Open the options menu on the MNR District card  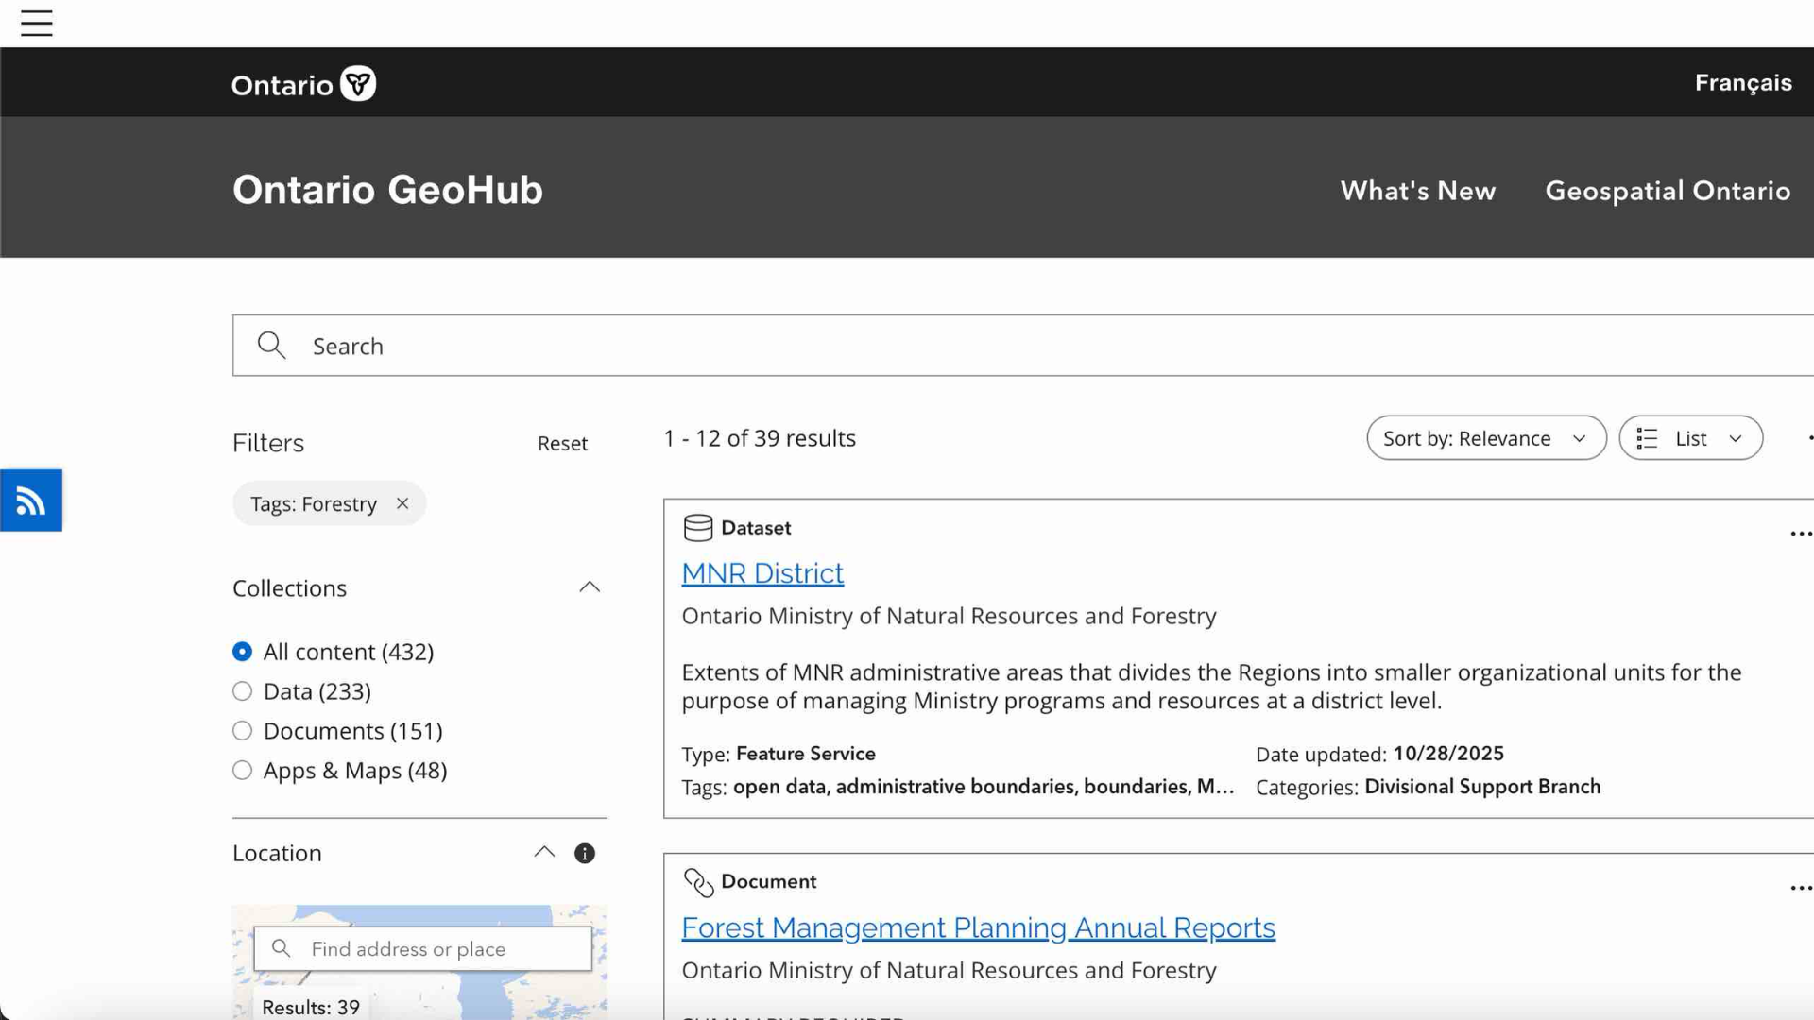pyautogui.click(x=1800, y=534)
